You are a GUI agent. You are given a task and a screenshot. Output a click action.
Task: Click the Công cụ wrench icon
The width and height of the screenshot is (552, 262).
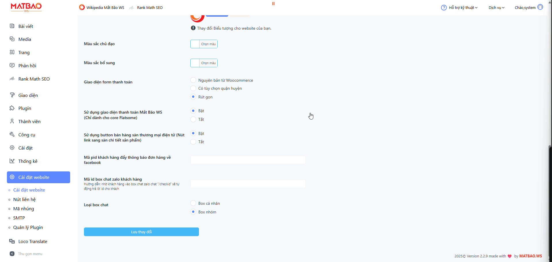point(12,135)
